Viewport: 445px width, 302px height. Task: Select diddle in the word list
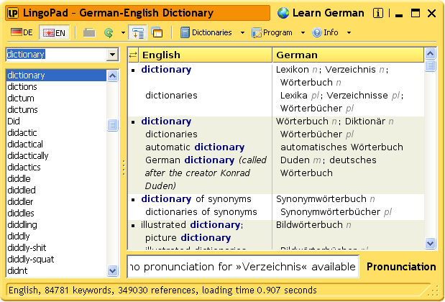click(56, 179)
